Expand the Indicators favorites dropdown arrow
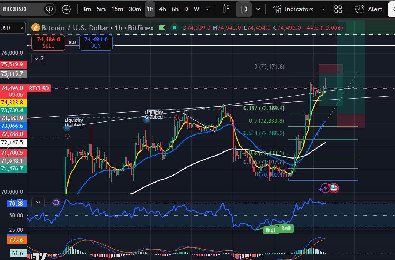This screenshot has height=260, width=395. (323, 9)
